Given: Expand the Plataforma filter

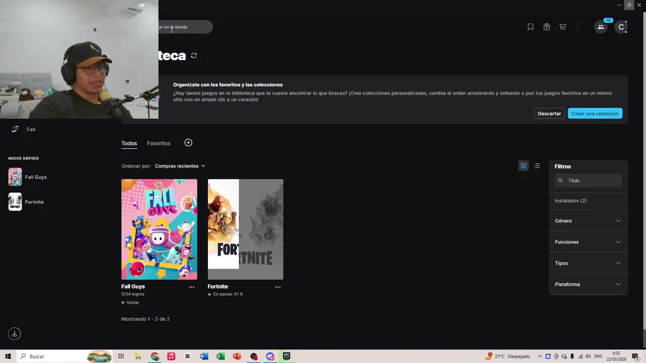Looking at the screenshot, I should 588,284.
